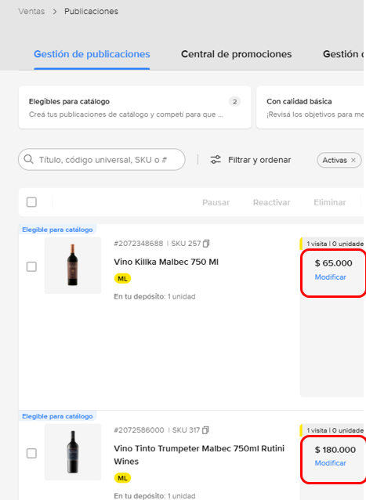
Task: Open the Elegibles para catálogo card
Action: coord(135,107)
